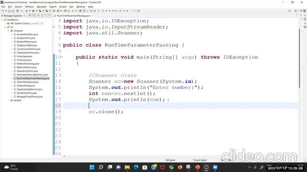Viewport: 307px width, 172px height.
Task: Collapse the JavaBasics project node
Action: [2, 20]
